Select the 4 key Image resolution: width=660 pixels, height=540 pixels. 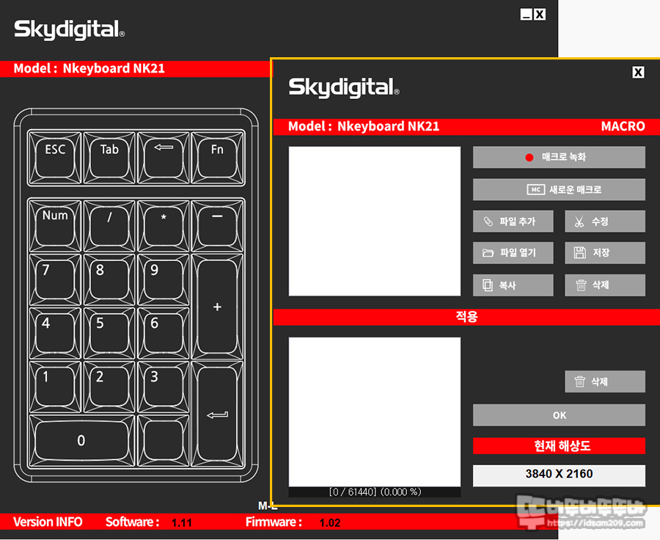tap(55, 333)
